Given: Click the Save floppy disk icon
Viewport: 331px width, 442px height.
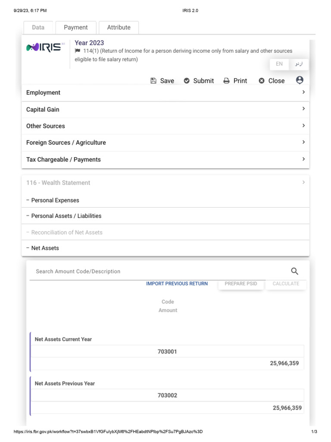Looking at the screenshot, I should 153,81.
